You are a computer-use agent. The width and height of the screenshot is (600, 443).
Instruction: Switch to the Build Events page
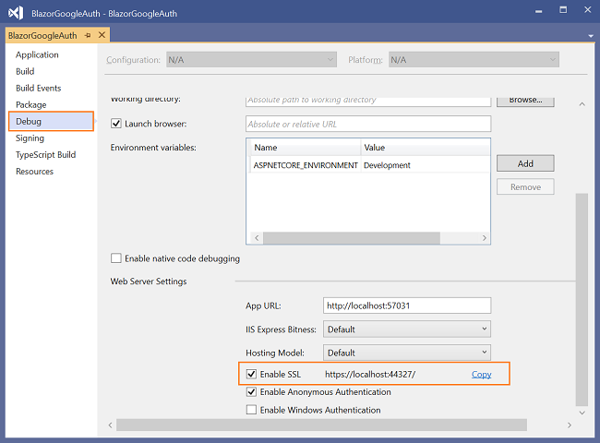[38, 88]
